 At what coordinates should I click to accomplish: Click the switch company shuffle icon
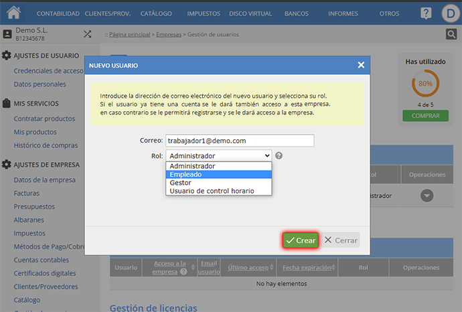[87, 34]
